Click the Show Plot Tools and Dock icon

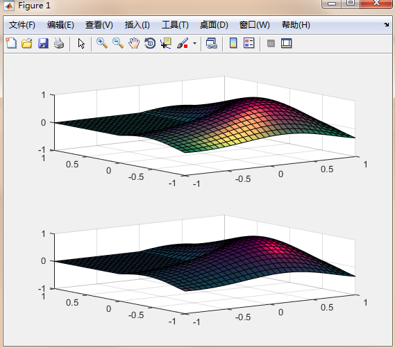coord(287,43)
